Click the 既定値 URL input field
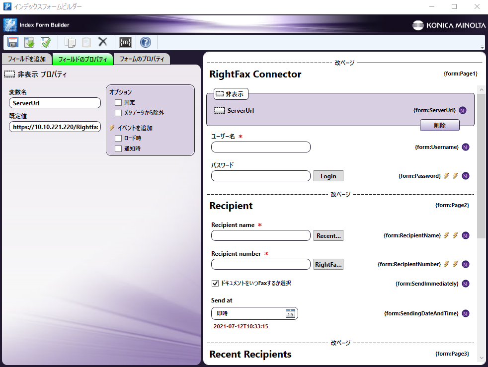The image size is (488, 367). (x=55, y=127)
